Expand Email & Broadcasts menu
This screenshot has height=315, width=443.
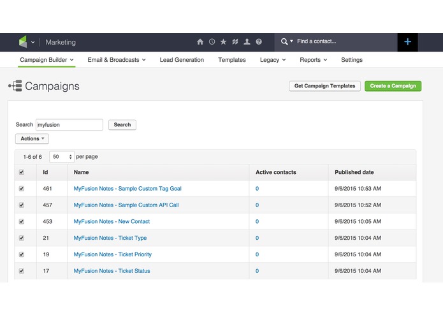point(117,60)
